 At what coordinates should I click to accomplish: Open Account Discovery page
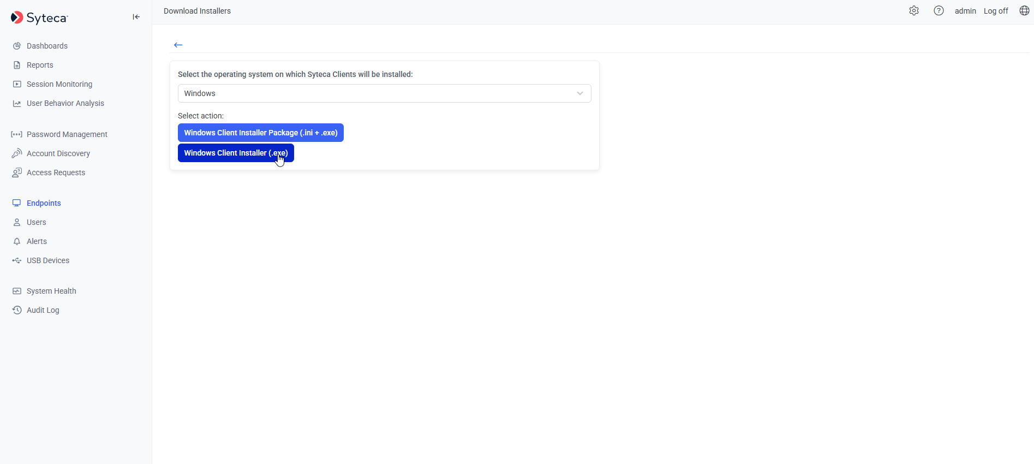coord(58,153)
